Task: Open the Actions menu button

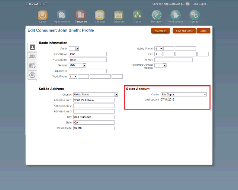Action: pyautogui.click(x=160, y=31)
